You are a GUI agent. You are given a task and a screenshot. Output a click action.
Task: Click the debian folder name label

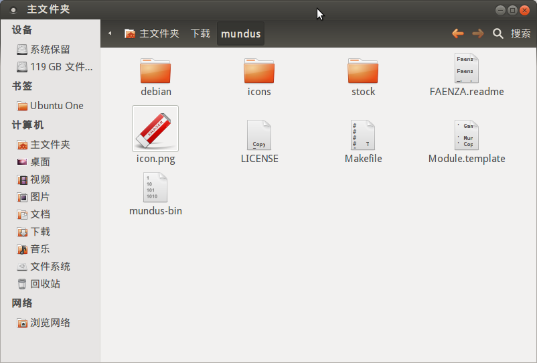pos(156,92)
